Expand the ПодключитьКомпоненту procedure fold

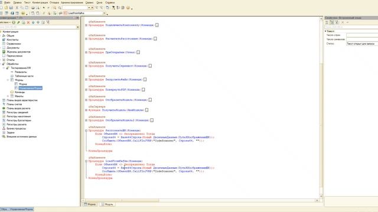point(86,25)
